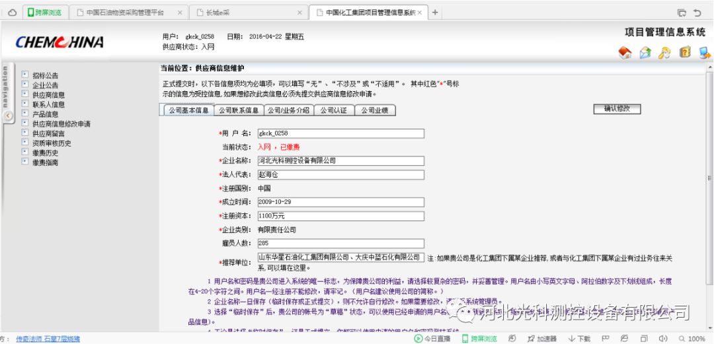Open the home page house icon

tap(625, 53)
